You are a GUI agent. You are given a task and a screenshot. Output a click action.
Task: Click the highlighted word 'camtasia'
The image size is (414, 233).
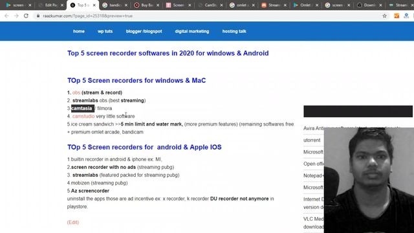82,108
